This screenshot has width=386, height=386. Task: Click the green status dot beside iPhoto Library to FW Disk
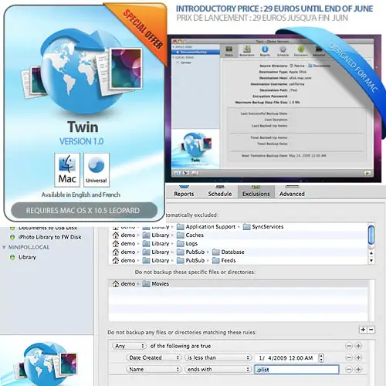(12, 237)
